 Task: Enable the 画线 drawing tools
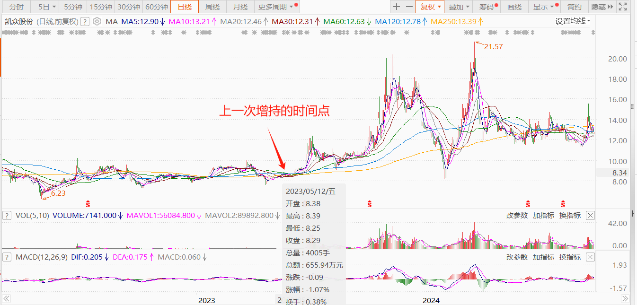coord(514,7)
